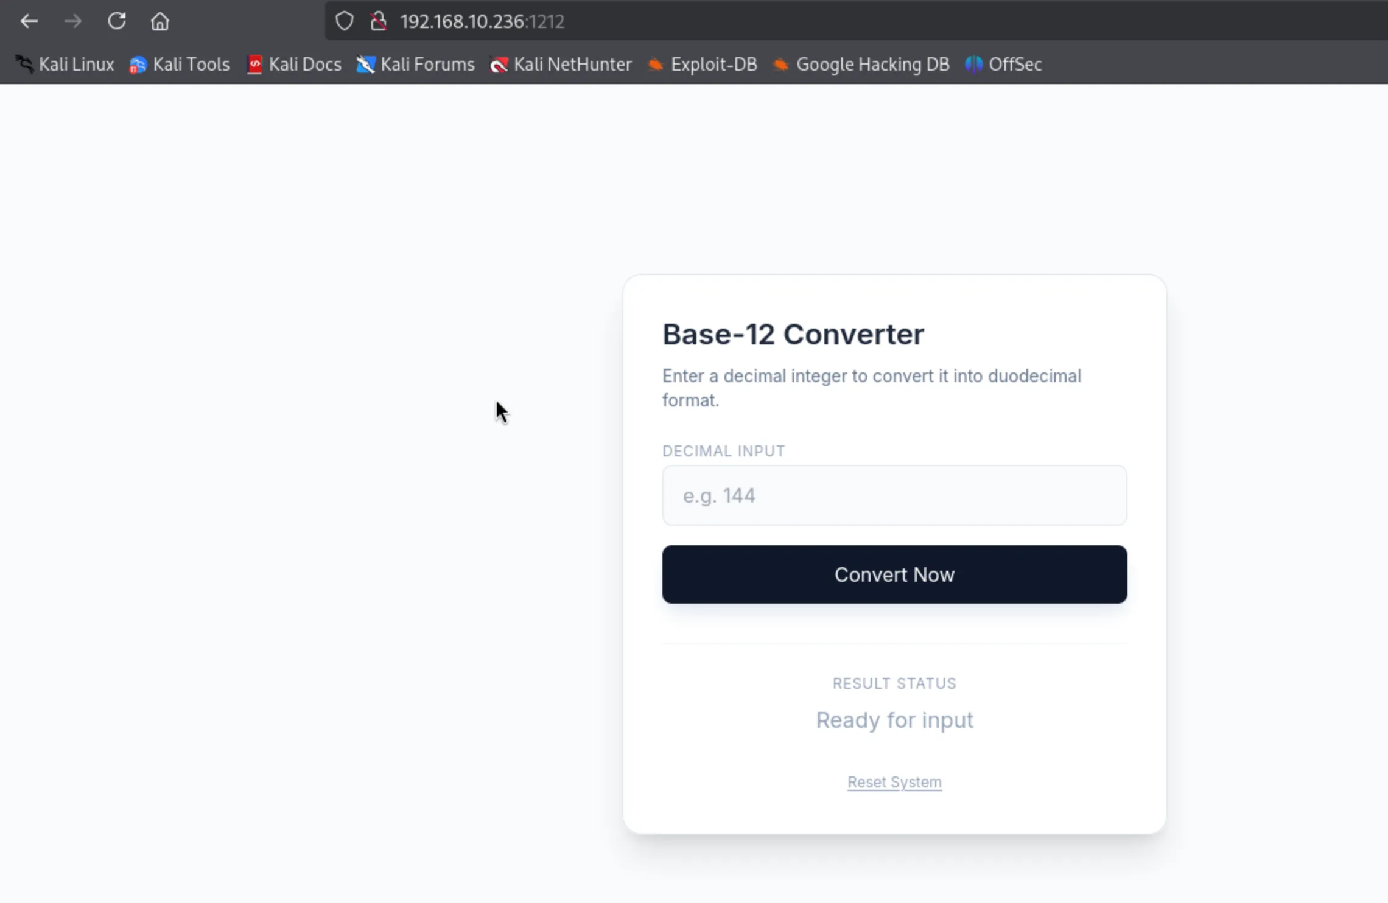1388x903 pixels.
Task: Open the Kali NetHunter bookmark
Action: pyautogui.click(x=561, y=64)
